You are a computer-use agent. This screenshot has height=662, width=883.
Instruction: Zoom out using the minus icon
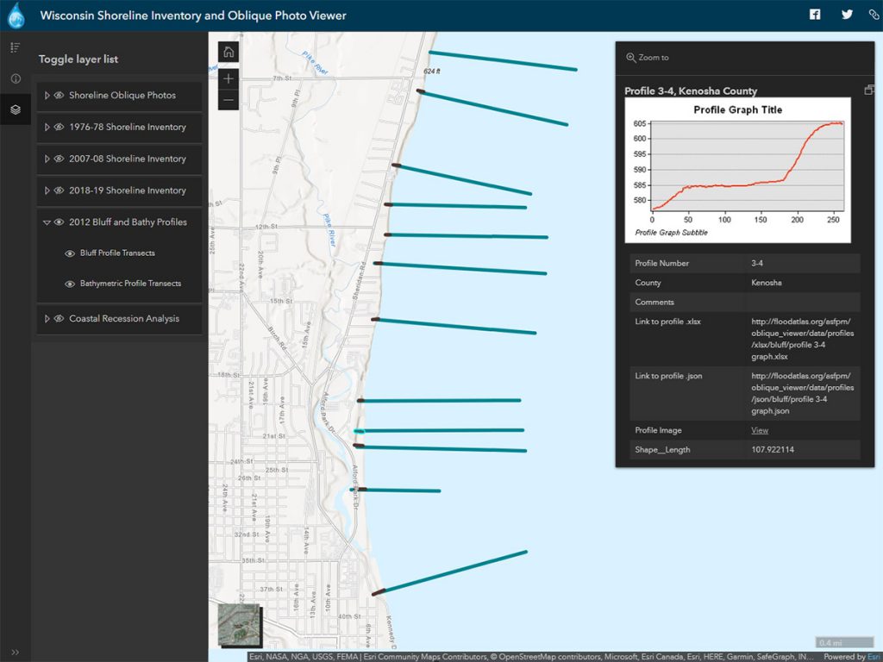(229, 101)
